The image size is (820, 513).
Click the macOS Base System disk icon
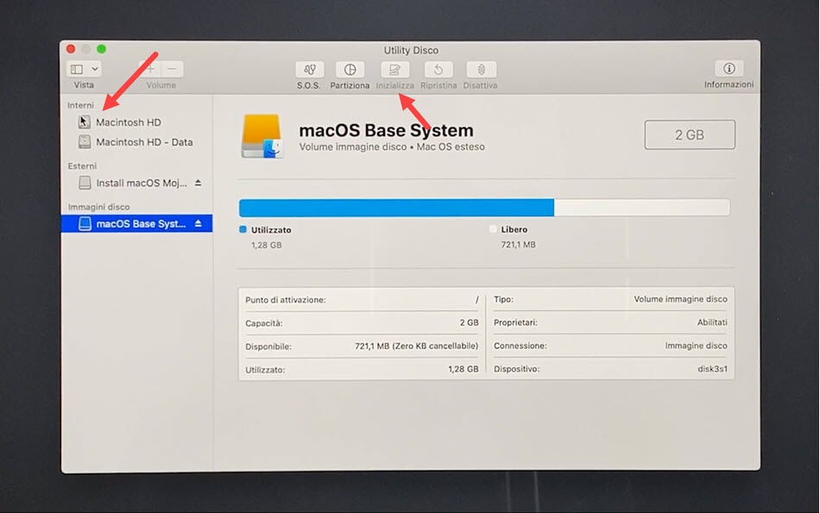pos(263,135)
